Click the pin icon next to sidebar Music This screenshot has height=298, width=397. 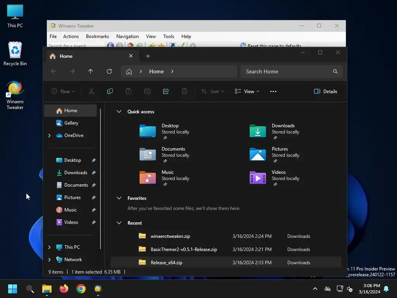point(94,210)
